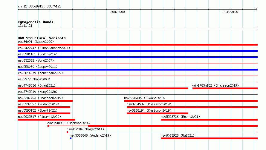Click the esv2977 (Wang2008) label
The width and height of the screenshot is (266, 150).
[34, 79]
